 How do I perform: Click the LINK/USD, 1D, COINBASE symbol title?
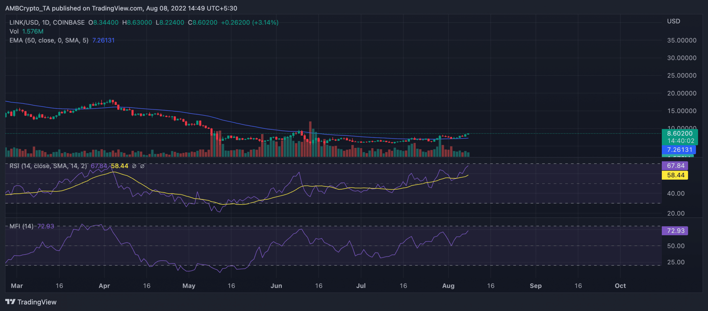[47, 22]
